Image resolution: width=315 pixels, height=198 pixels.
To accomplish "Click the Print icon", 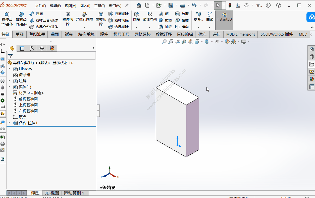I will [x=183, y=5].
